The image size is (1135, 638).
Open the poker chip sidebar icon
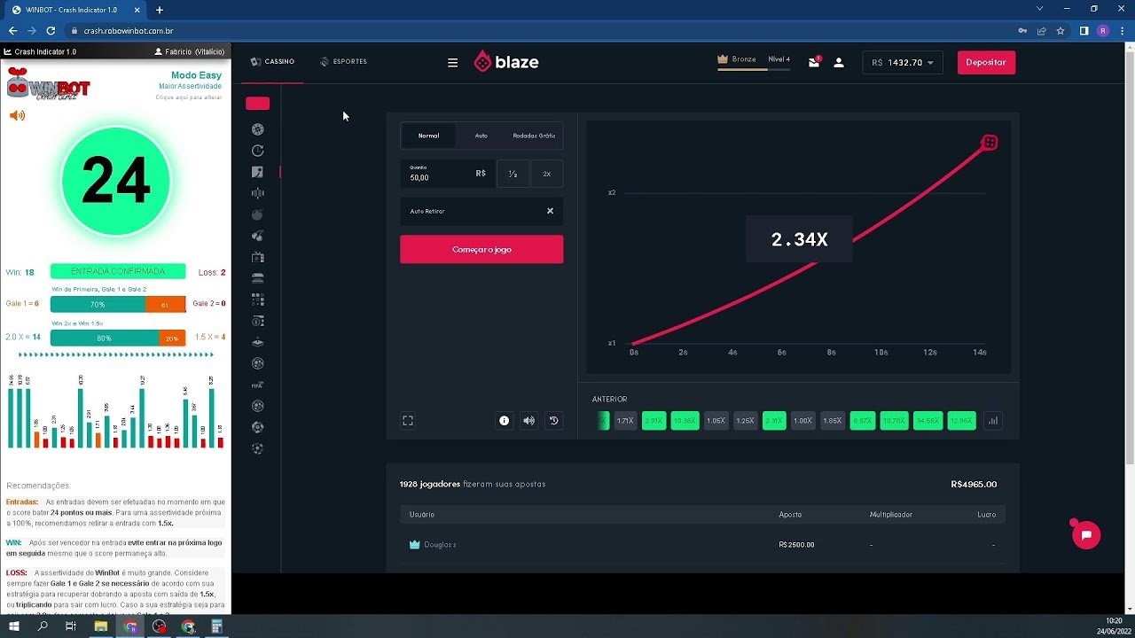(258, 129)
